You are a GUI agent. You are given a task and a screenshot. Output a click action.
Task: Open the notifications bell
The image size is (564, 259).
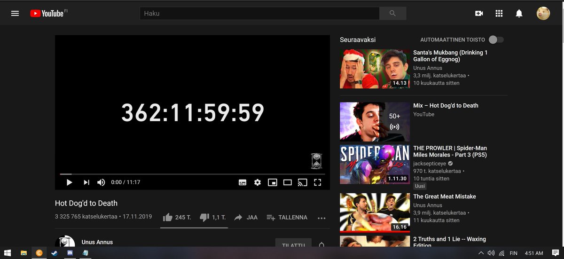(x=519, y=14)
